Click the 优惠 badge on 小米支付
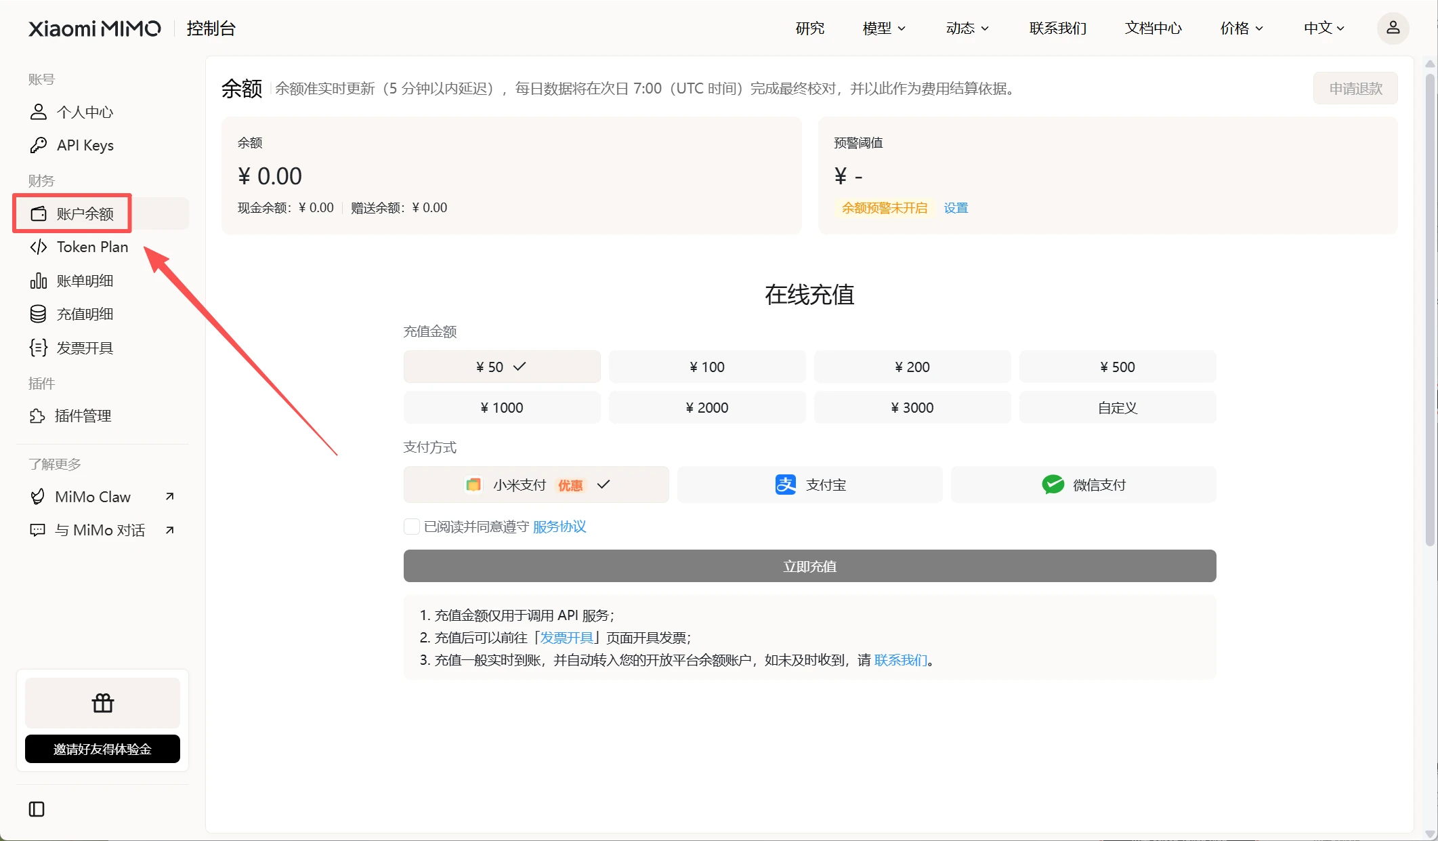Image resolution: width=1438 pixels, height=841 pixels. [570, 485]
